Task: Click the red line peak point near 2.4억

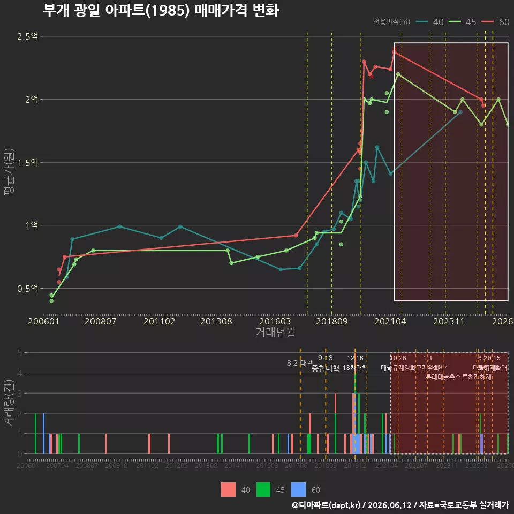Action: [x=395, y=52]
